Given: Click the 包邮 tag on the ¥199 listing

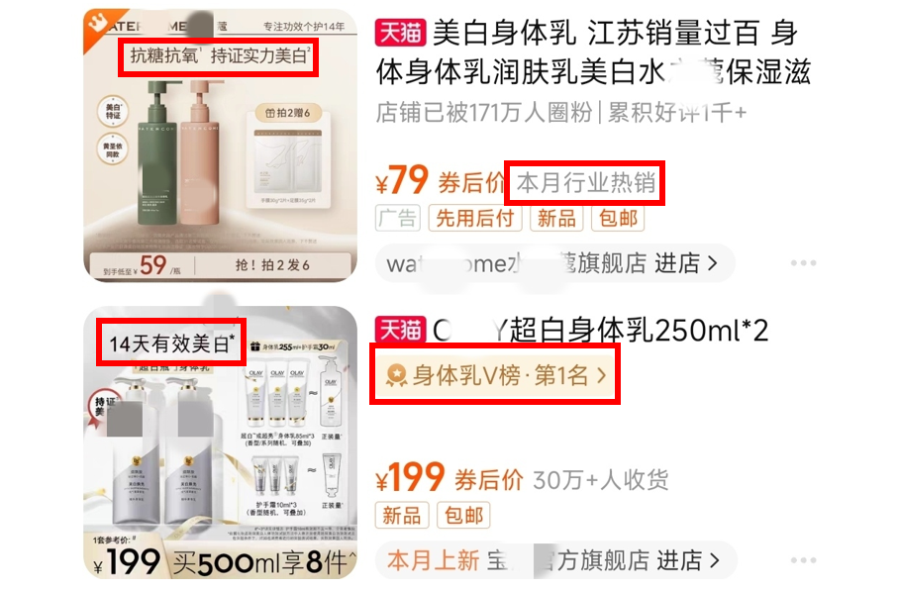Looking at the screenshot, I should 464,515.
